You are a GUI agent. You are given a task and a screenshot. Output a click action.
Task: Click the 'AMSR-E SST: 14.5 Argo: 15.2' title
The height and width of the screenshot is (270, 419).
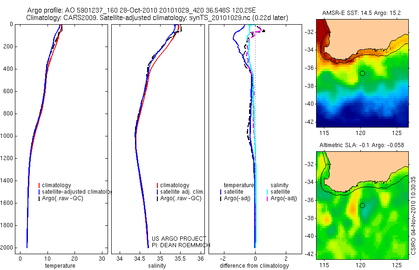click(x=362, y=13)
